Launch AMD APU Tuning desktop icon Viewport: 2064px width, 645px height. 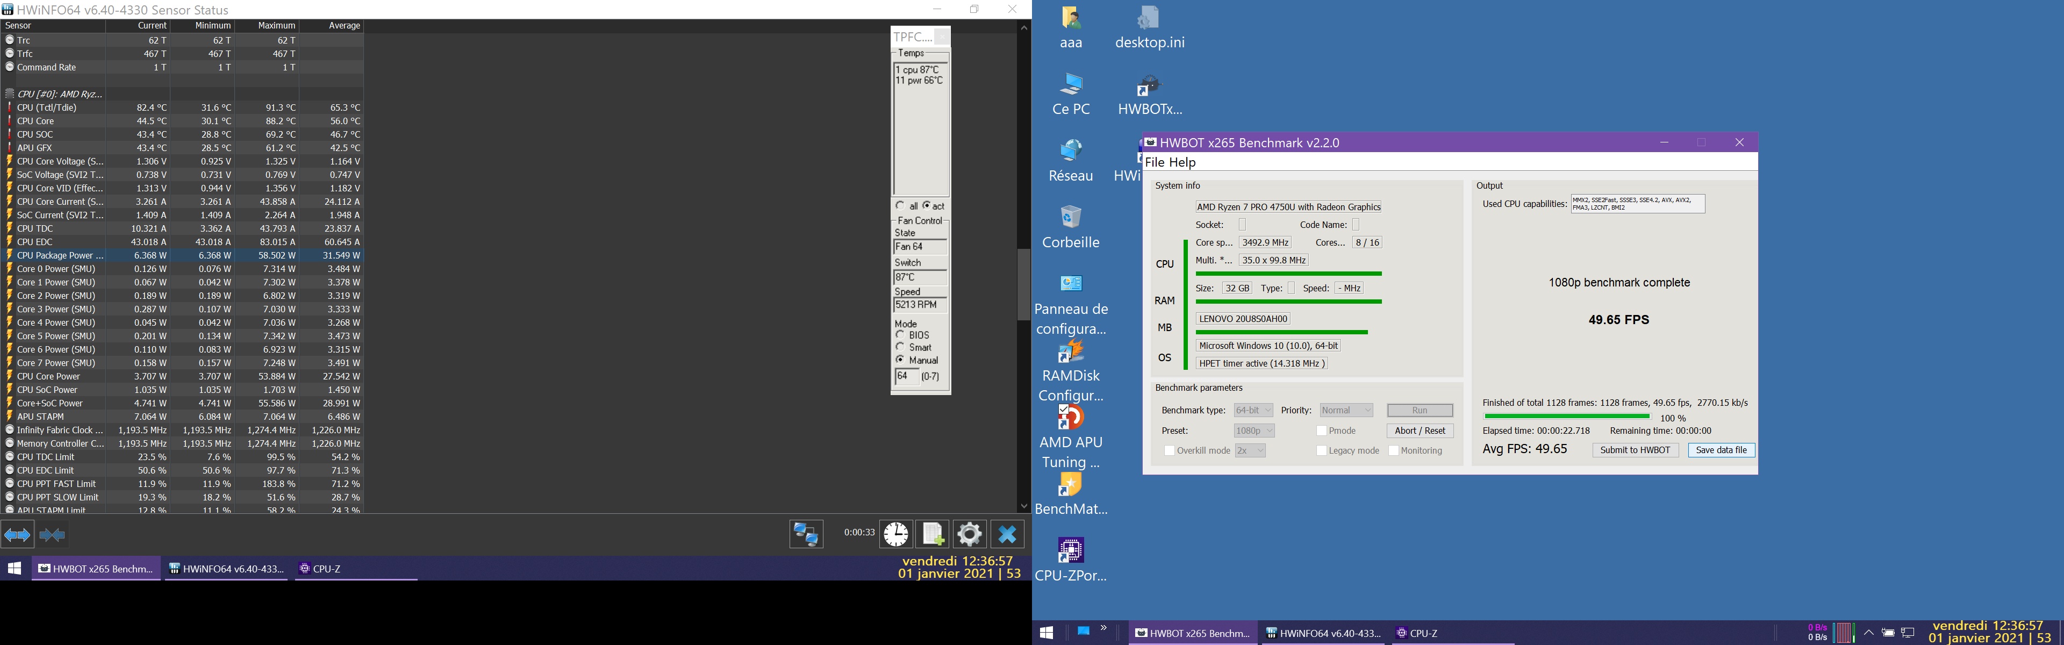pyautogui.click(x=1071, y=438)
